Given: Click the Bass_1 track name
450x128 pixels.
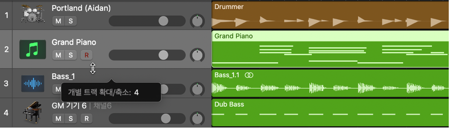Looking at the screenshot, I should pos(64,76).
